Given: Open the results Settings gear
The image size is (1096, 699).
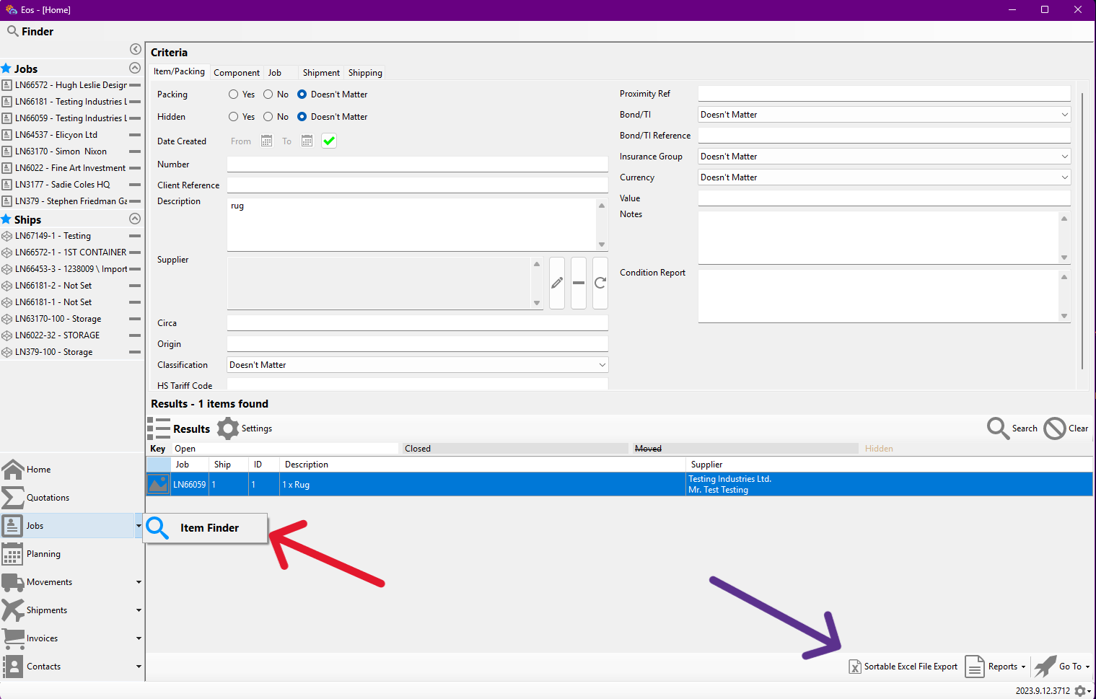Looking at the screenshot, I should pos(228,428).
